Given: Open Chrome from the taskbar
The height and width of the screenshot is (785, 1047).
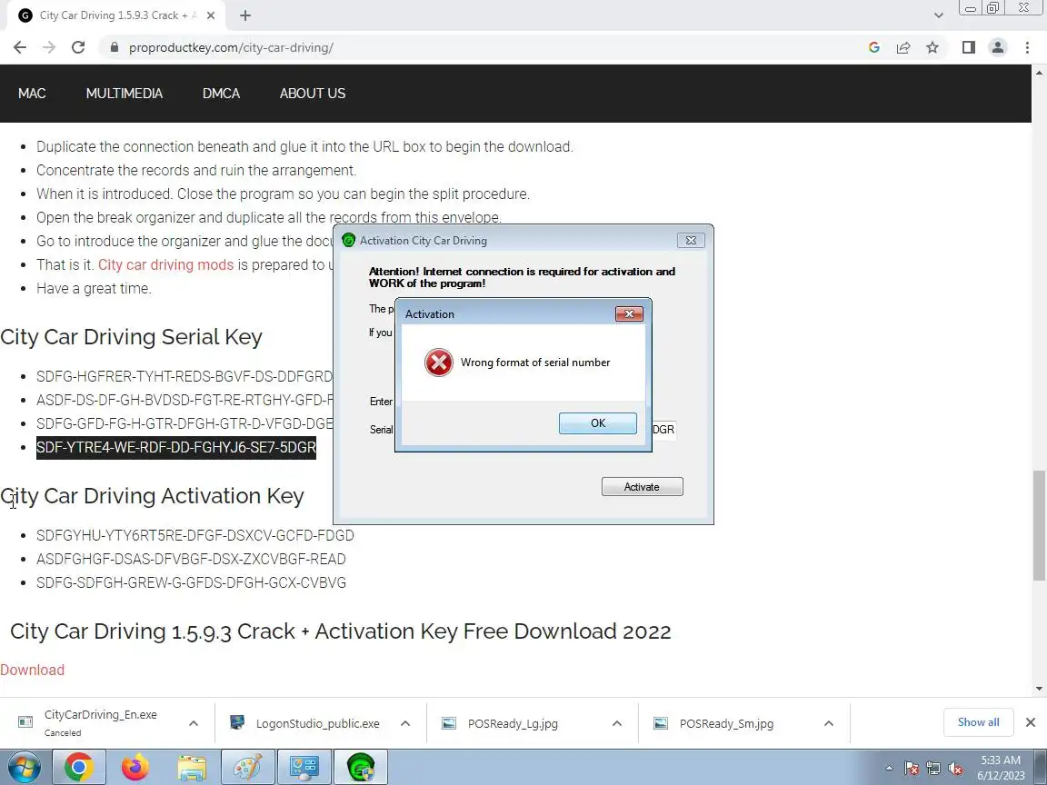Looking at the screenshot, I should coord(78,767).
